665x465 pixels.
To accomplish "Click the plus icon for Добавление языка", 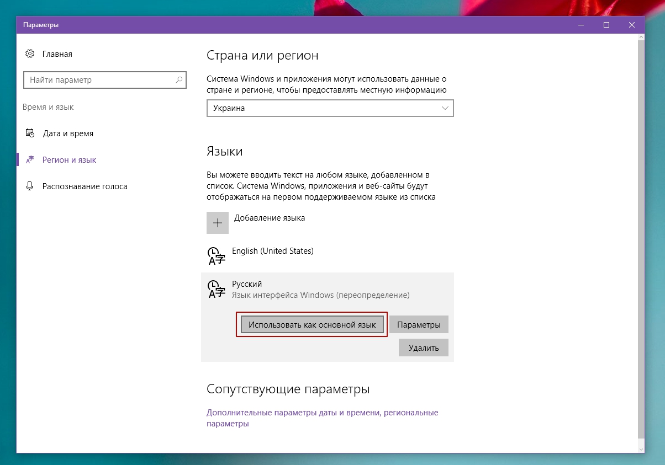I will (218, 223).
